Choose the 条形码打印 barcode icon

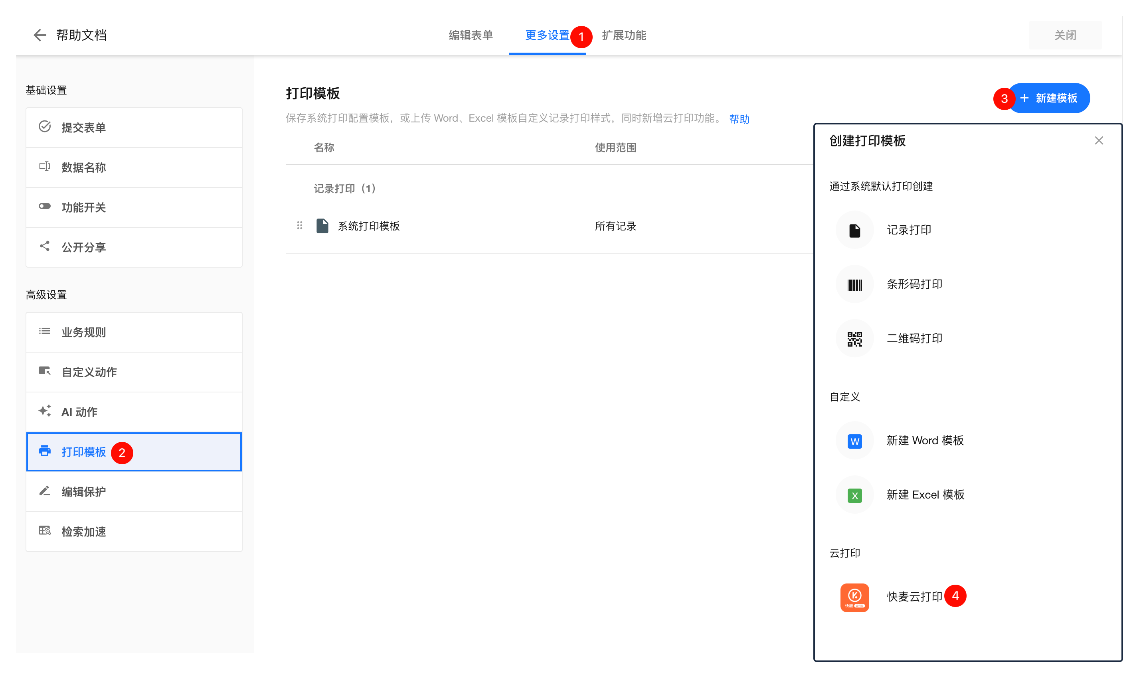tap(854, 285)
